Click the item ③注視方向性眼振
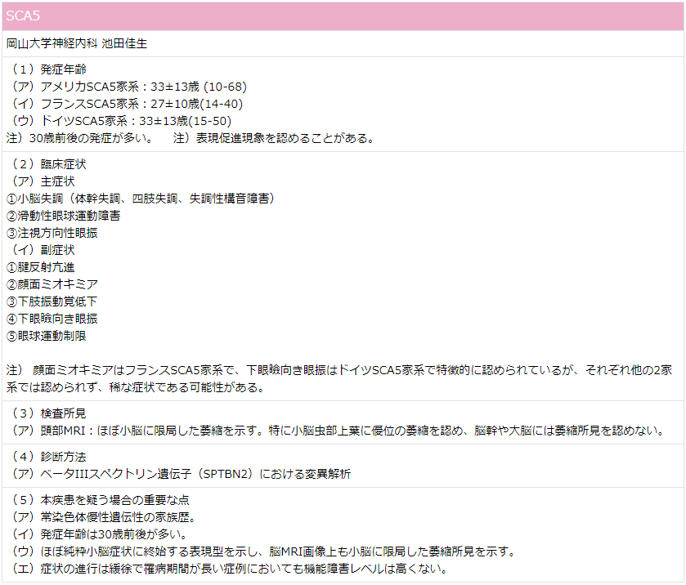Viewport: 686px width, 585px height. pyautogui.click(x=52, y=233)
